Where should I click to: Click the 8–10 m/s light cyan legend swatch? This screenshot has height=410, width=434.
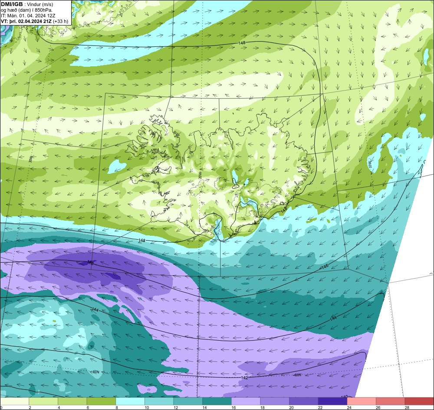pyautogui.click(x=130, y=401)
